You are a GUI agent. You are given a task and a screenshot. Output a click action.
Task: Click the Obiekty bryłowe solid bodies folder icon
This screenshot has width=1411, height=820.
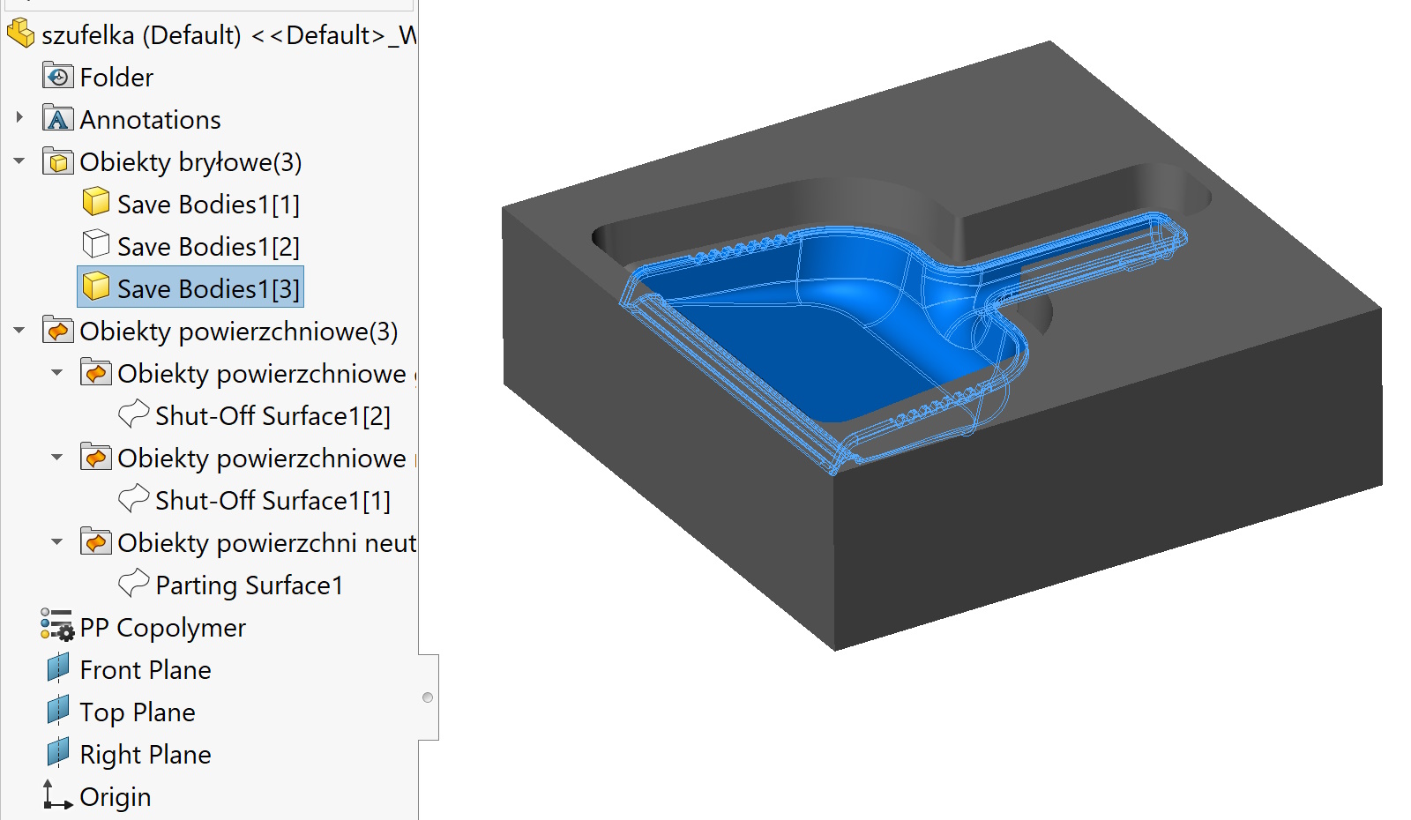pos(56,160)
